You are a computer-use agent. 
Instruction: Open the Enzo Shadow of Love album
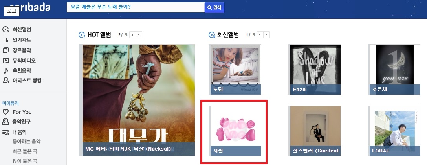(315, 70)
